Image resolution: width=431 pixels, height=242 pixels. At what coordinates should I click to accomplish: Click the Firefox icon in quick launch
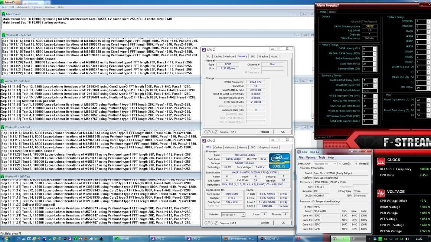point(85,239)
